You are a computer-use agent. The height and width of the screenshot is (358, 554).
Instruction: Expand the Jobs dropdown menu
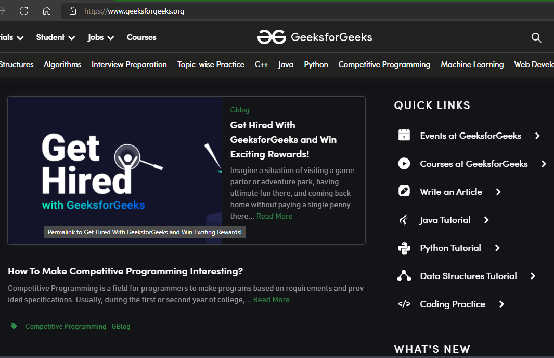pyautogui.click(x=111, y=38)
